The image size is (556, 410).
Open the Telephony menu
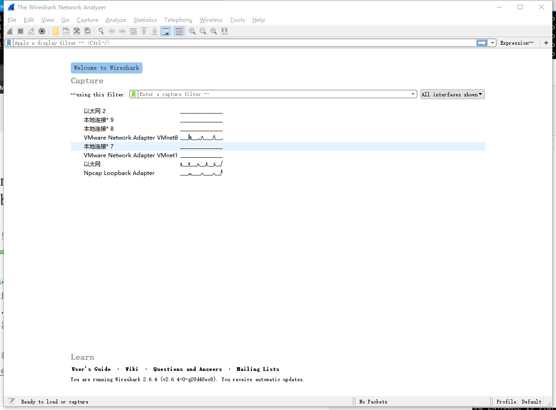pos(178,20)
